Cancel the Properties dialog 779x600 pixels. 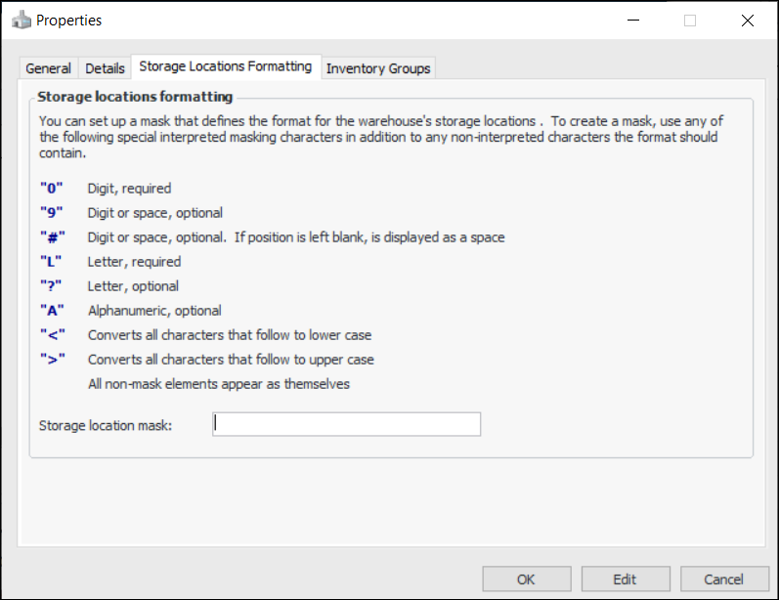pos(724,579)
